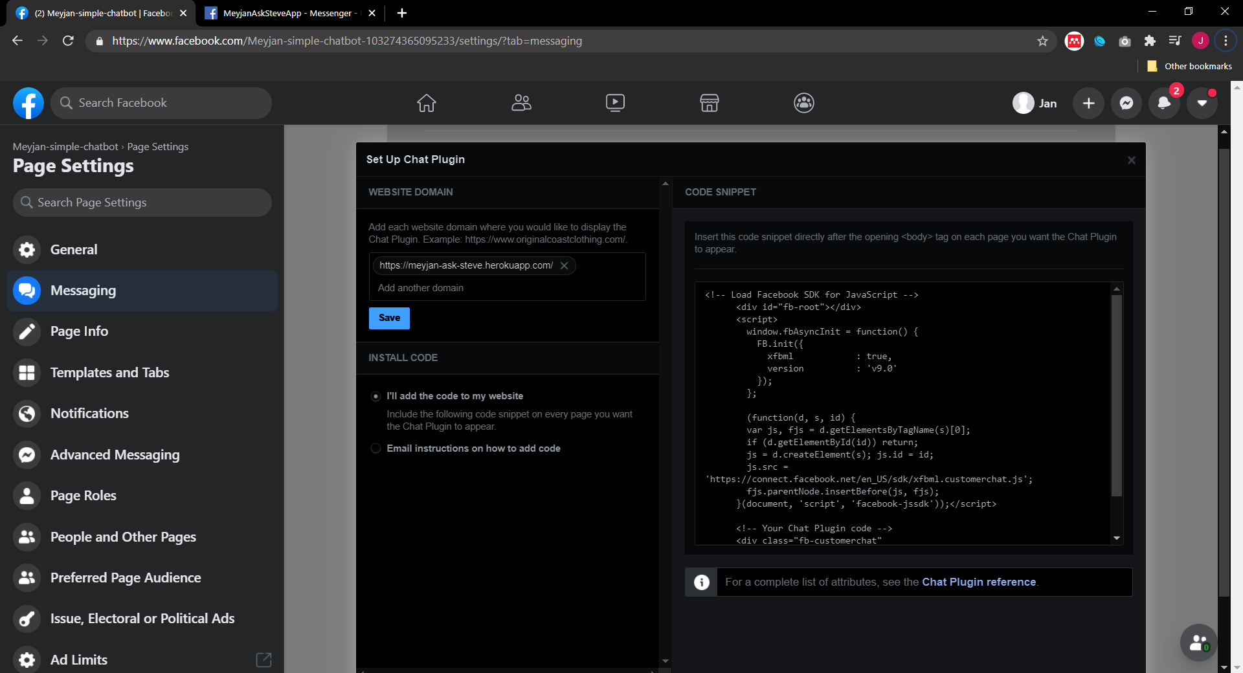Close the MeyjanAskSteveApp browser tab
This screenshot has width=1243, height=673.
(372, 13)
